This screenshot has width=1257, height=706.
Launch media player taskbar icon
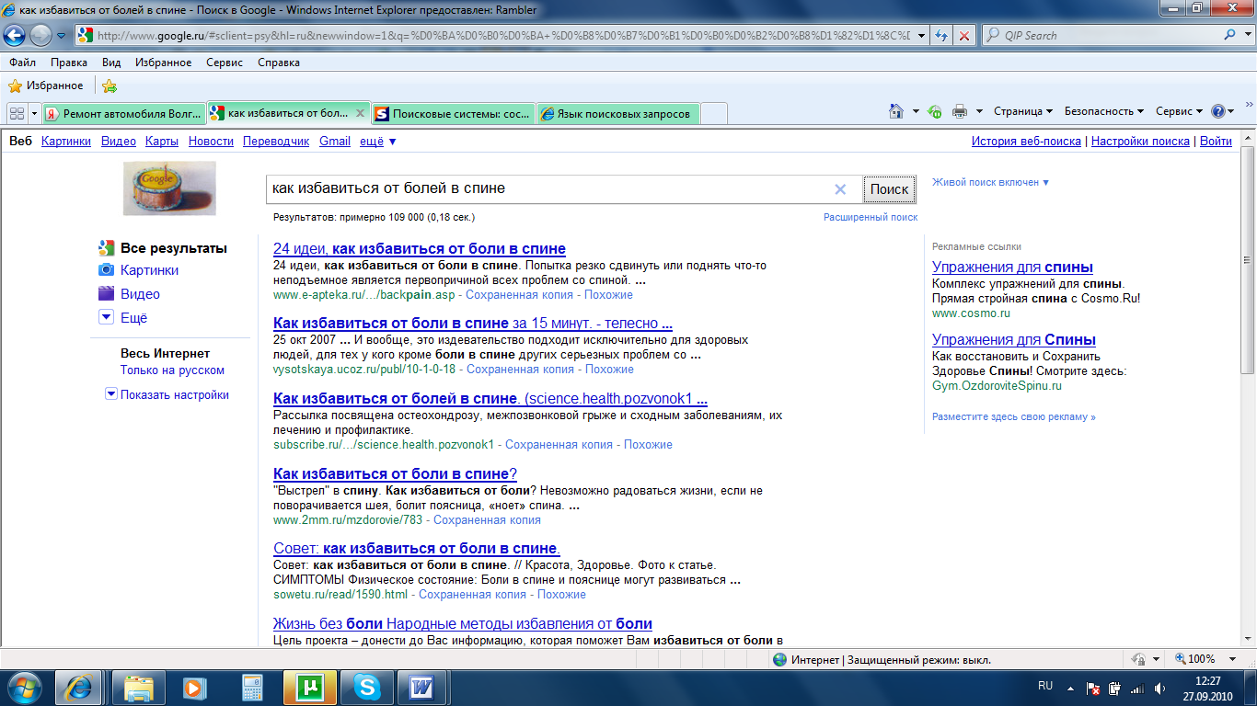point(192,687)
